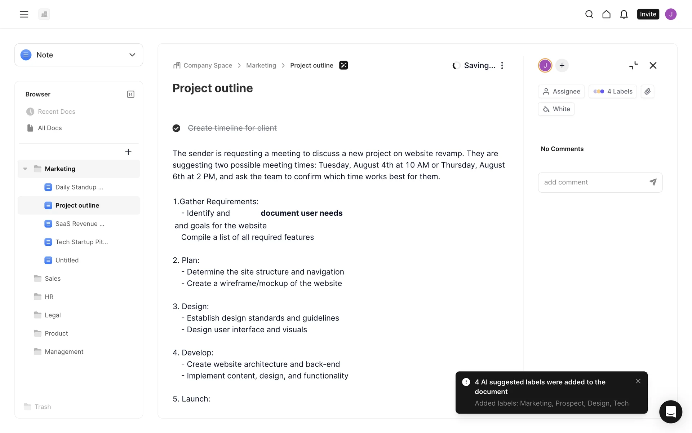
Task: Uncheck the 'Create timeline for client' task
Action: [176, 128]
